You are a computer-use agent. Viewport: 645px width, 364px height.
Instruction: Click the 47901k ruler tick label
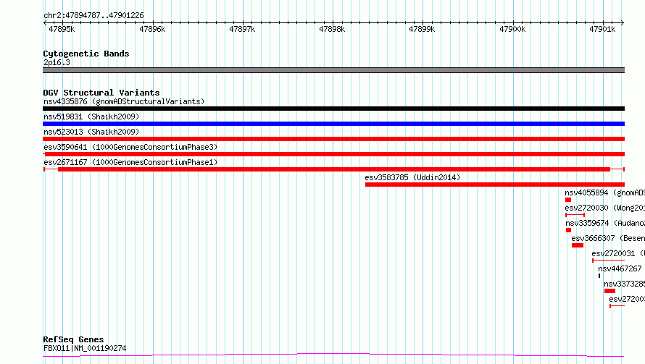click(x=602, y=29)
